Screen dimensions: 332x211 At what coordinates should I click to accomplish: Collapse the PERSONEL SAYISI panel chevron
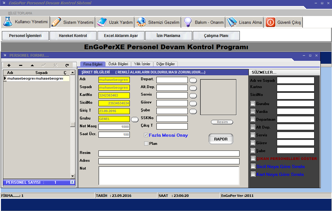[72, 182]
